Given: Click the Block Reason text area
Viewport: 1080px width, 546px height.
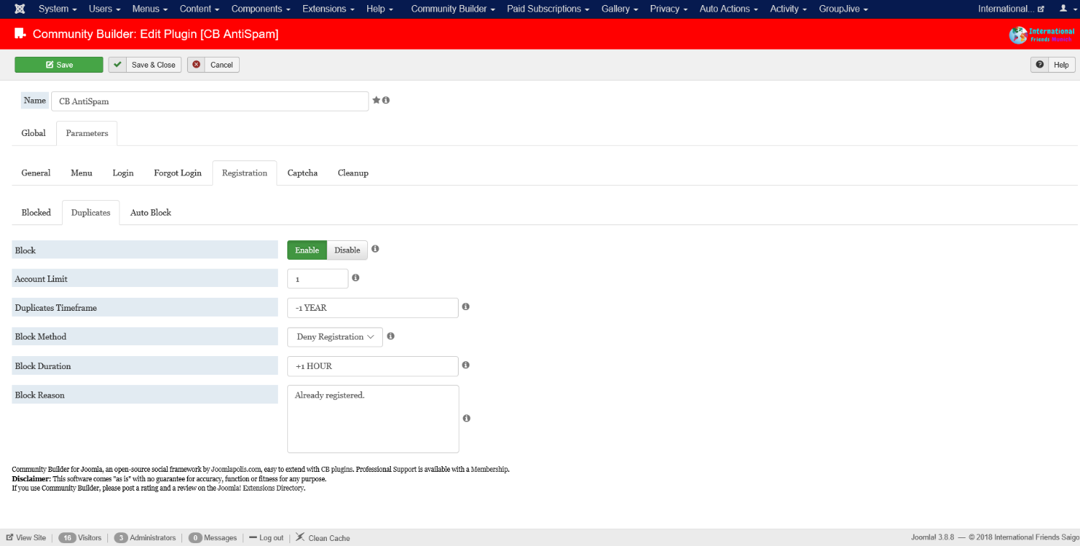Looking at the screenshot, I should (x=373, y=419).
